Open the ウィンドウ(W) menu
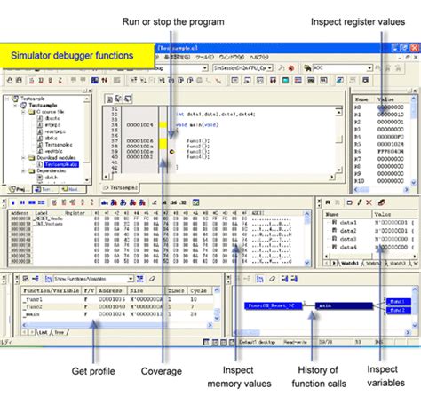 click(x=232, y=58)
